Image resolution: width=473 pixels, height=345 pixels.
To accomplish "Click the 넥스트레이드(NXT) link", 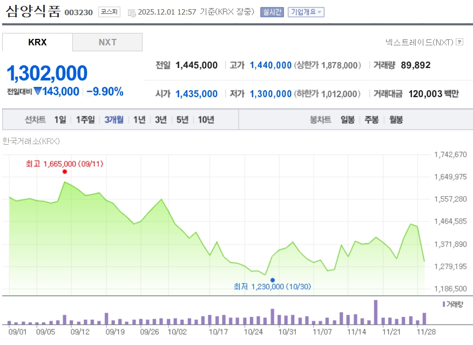I will [420, 42].
